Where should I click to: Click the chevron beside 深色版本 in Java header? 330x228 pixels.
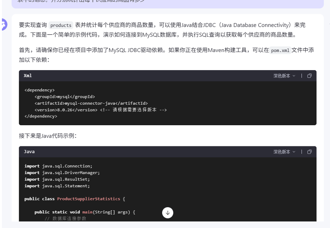pos(294,152)
